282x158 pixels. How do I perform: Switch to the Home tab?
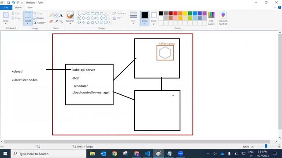19,7
